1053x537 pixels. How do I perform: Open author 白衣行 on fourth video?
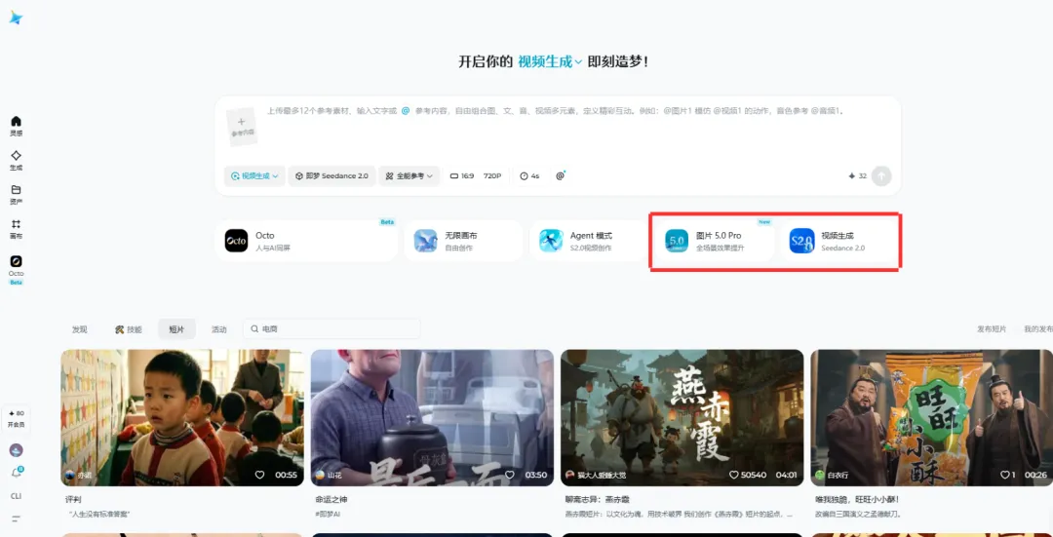point(832,475)
